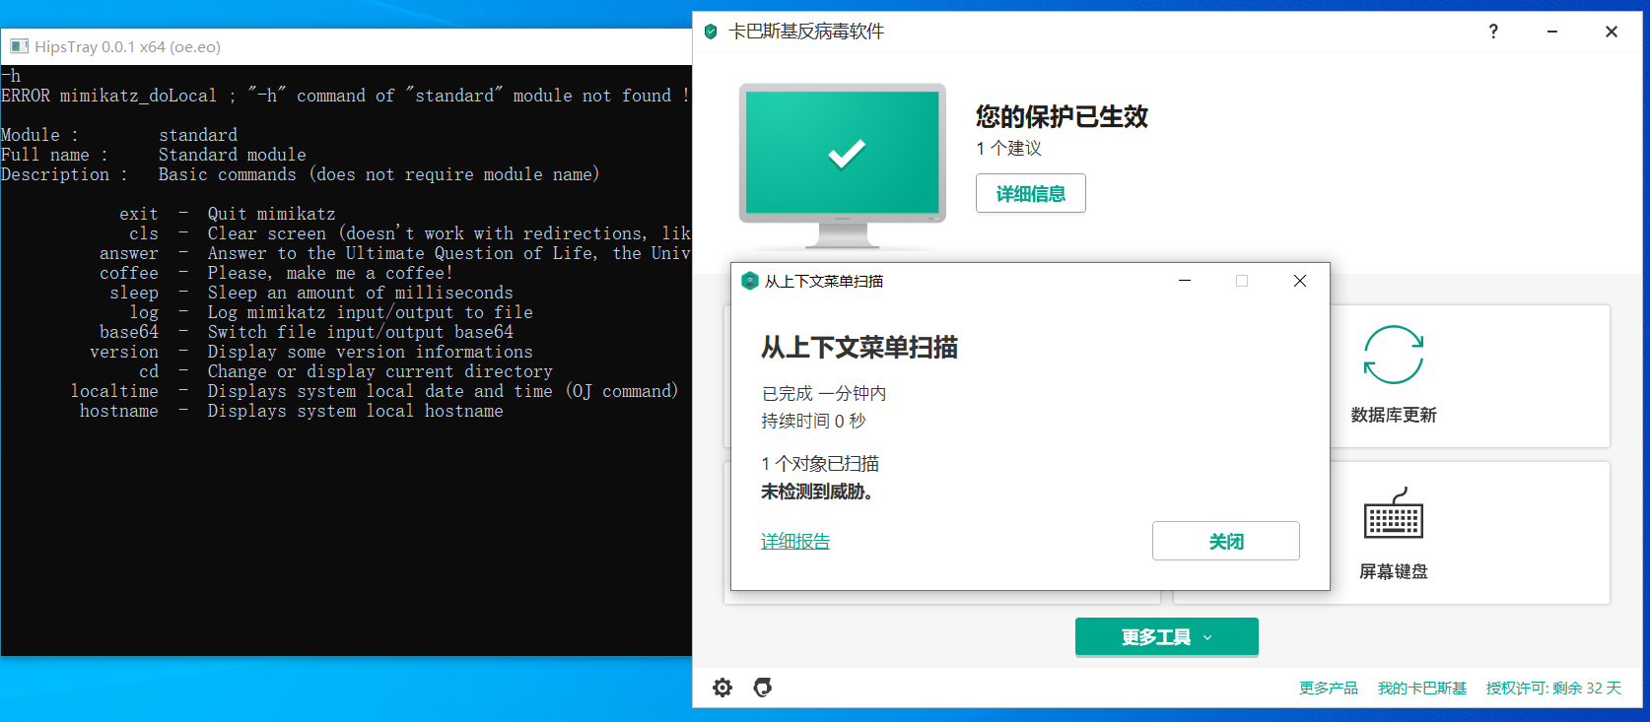Click the scan dialog shield icon

(749, 281)
